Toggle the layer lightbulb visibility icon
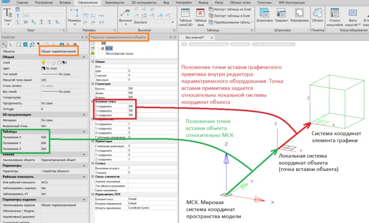Viewport: 369px width, 223px height. 43,63
